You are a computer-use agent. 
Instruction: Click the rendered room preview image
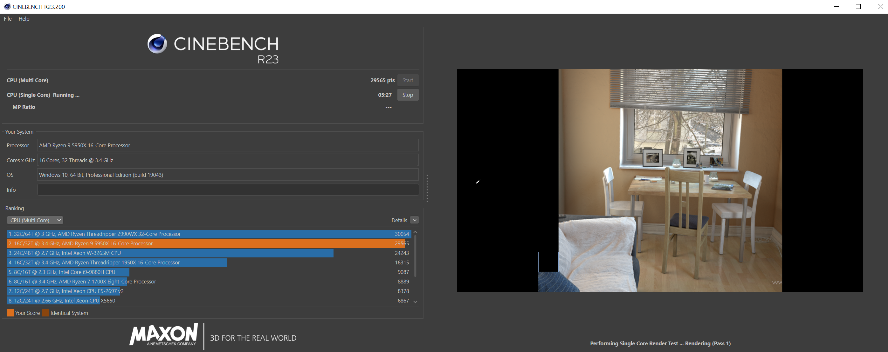[x=670, y=180]
